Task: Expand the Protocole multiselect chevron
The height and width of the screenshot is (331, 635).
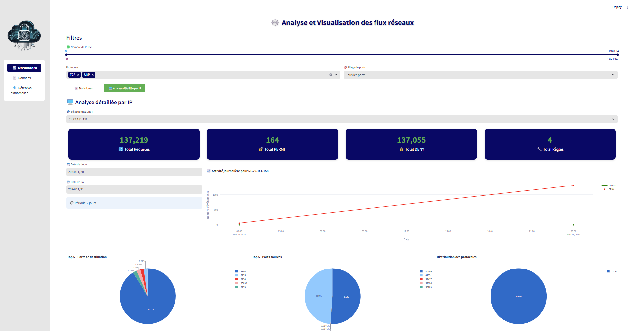Action: click(336, 75)
